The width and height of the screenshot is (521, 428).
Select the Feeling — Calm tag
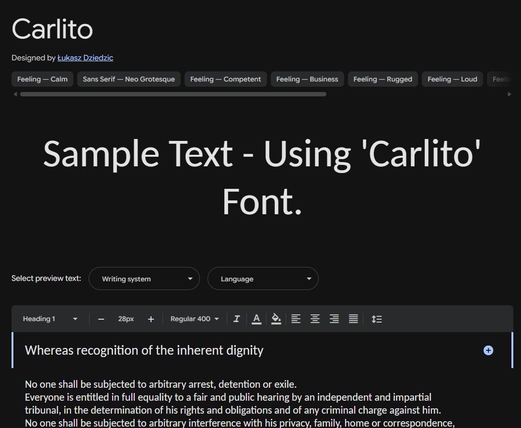[43, 79]
